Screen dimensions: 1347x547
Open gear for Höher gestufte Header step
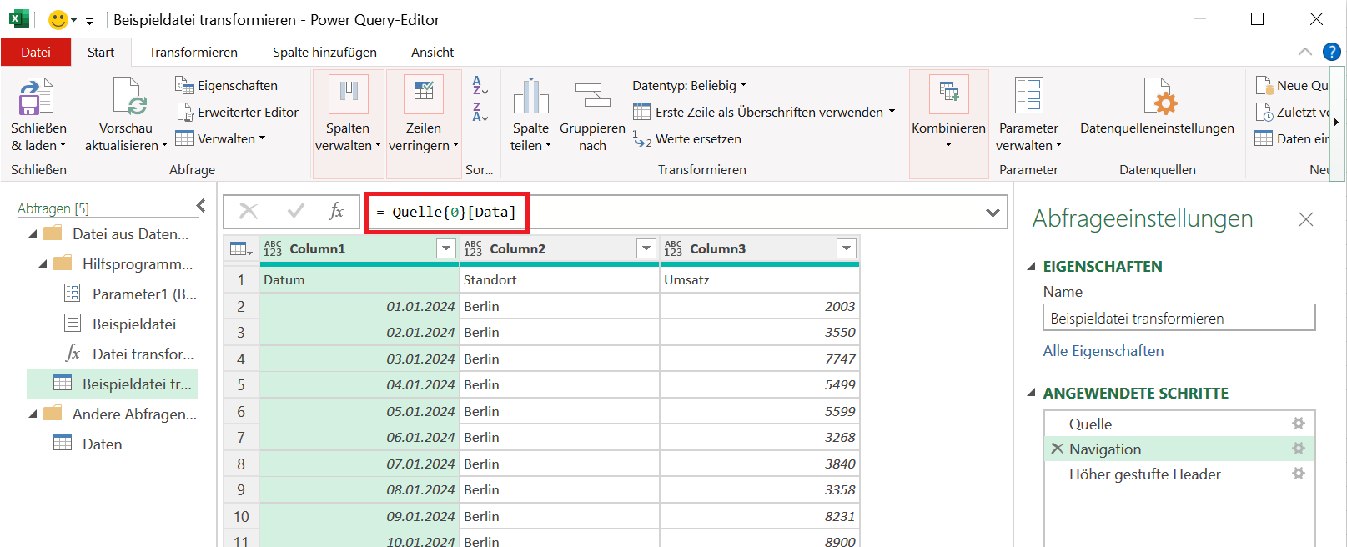pyautogui.click(x=1299, y=474)
